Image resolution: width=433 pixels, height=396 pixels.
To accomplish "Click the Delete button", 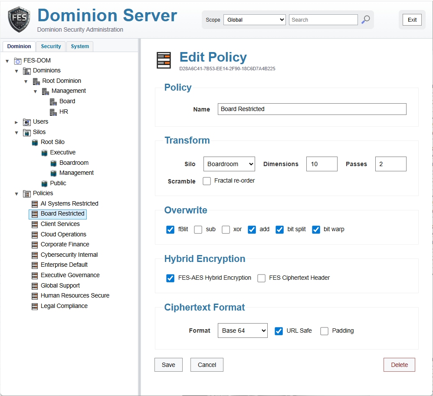I will [x=399, y=365].
